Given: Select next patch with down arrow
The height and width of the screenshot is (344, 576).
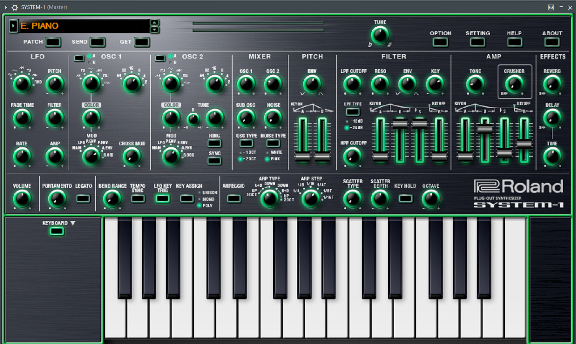Looking at the screenshot, I should click(x=154, y=29).
